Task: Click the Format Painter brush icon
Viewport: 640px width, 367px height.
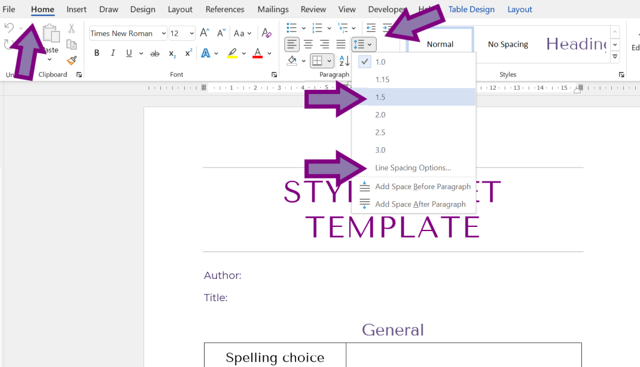Action: [x=72, y=60]
